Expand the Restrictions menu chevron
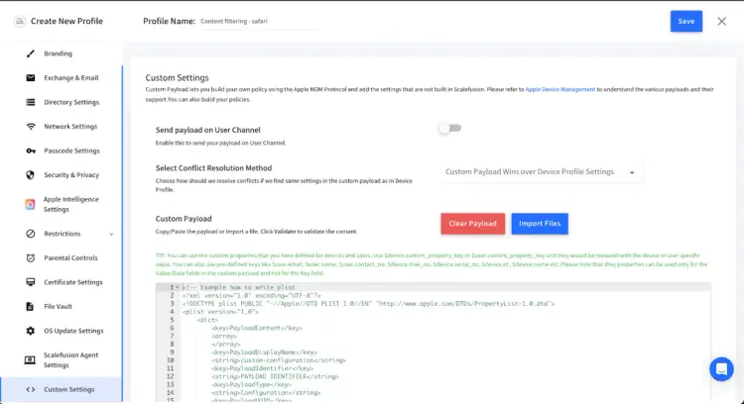 [x=111, y=234]
